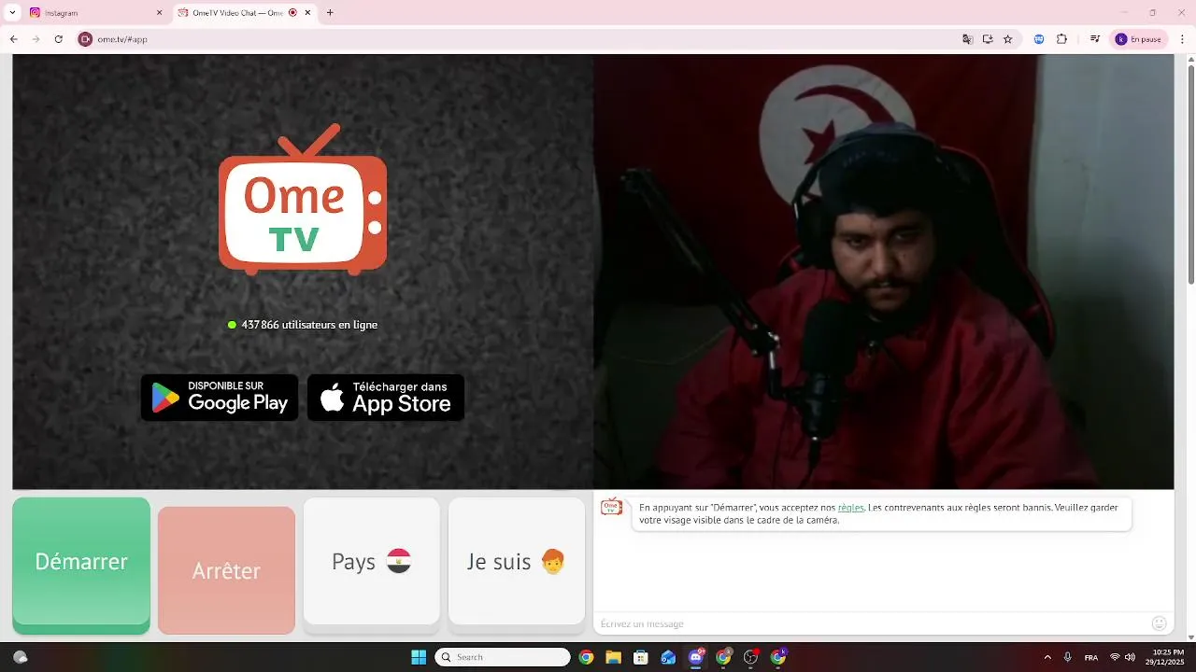The height and width of the screenshot is (672, 1196).
Task: Click the install app icon in address bar
Action: click(x=988, y=39)
